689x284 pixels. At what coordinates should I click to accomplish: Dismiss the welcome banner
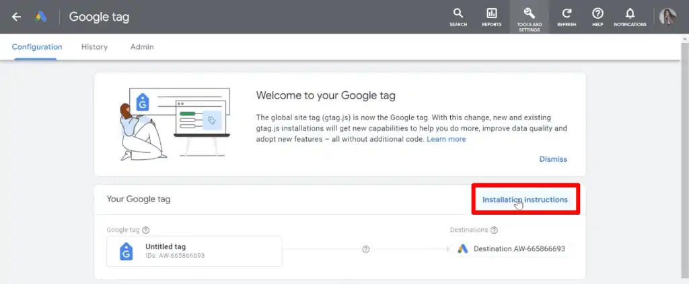pos(553,159)
